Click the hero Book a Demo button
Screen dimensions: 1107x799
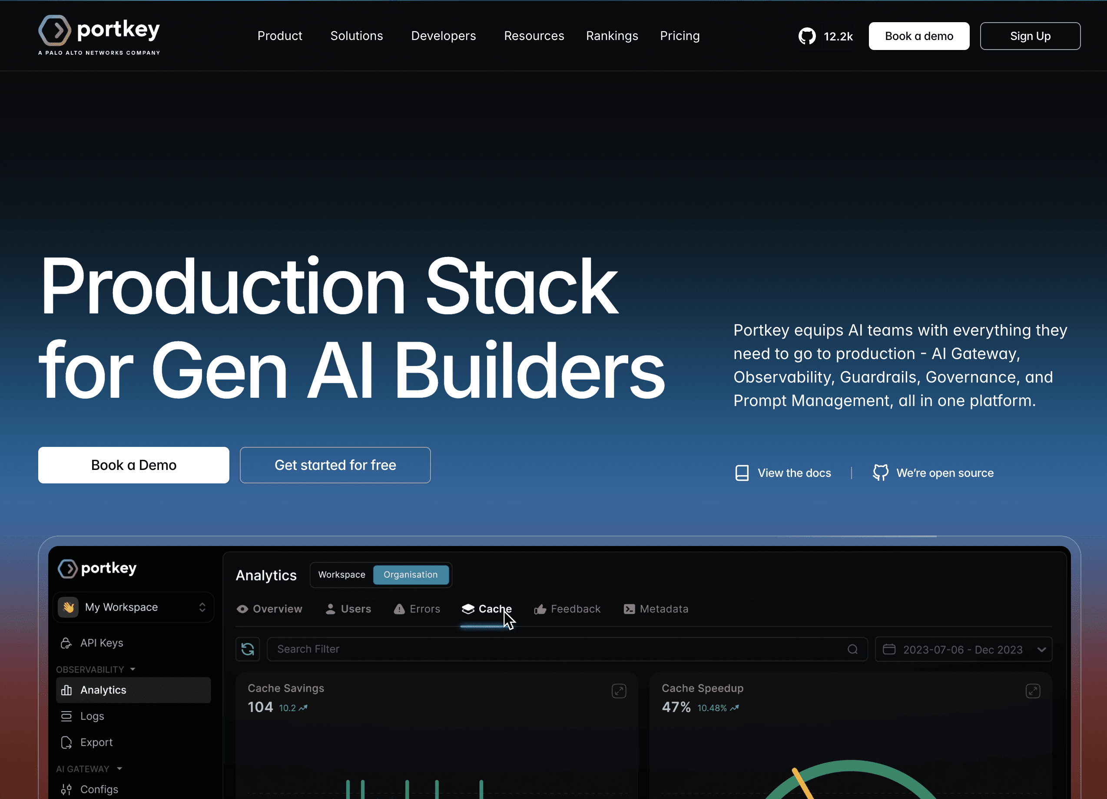(134, 465)
